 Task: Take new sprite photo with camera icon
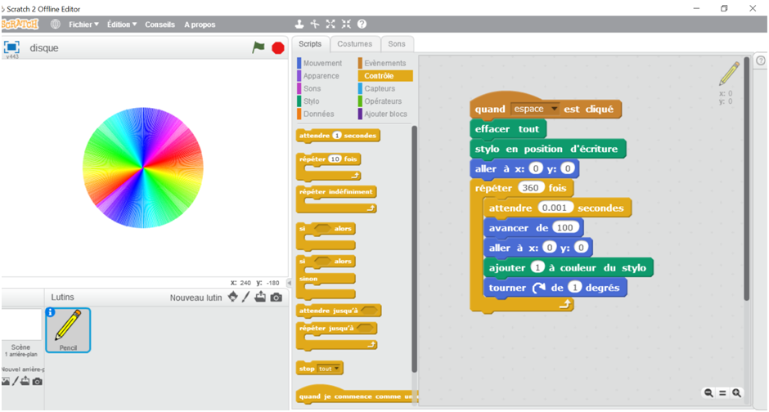click(277, 297)
